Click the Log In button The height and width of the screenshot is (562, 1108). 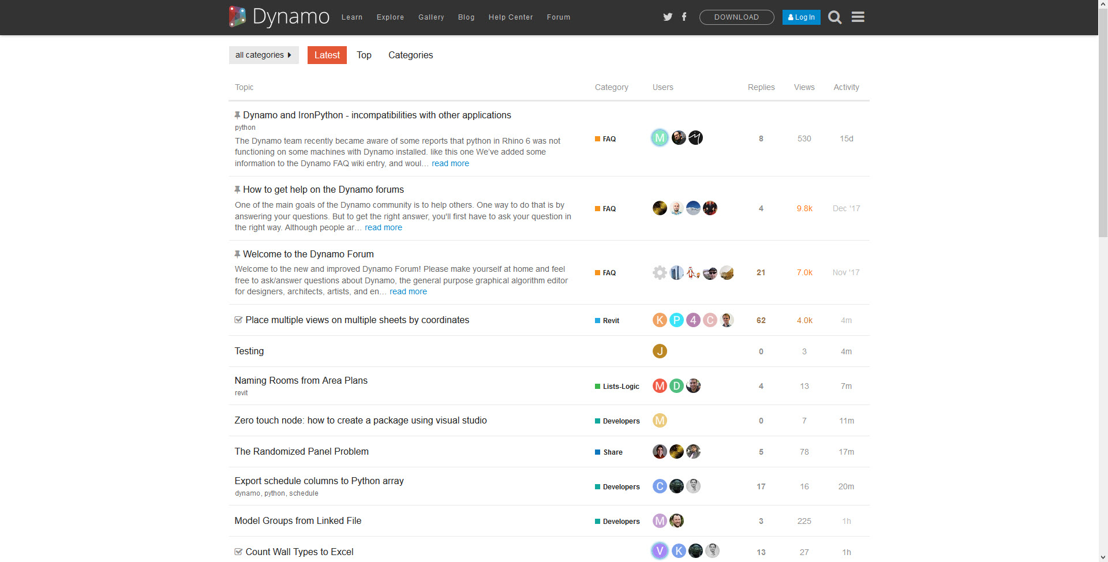[801, 17]
